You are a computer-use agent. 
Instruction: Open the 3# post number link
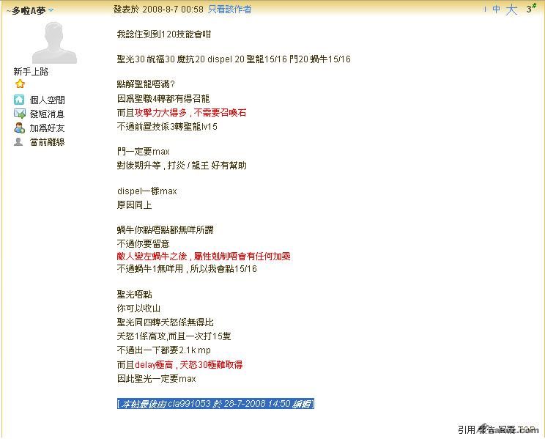click(x=531, y=8)
